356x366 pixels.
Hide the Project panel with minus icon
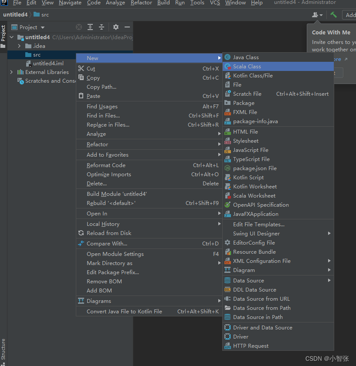[x=127, y=27]
